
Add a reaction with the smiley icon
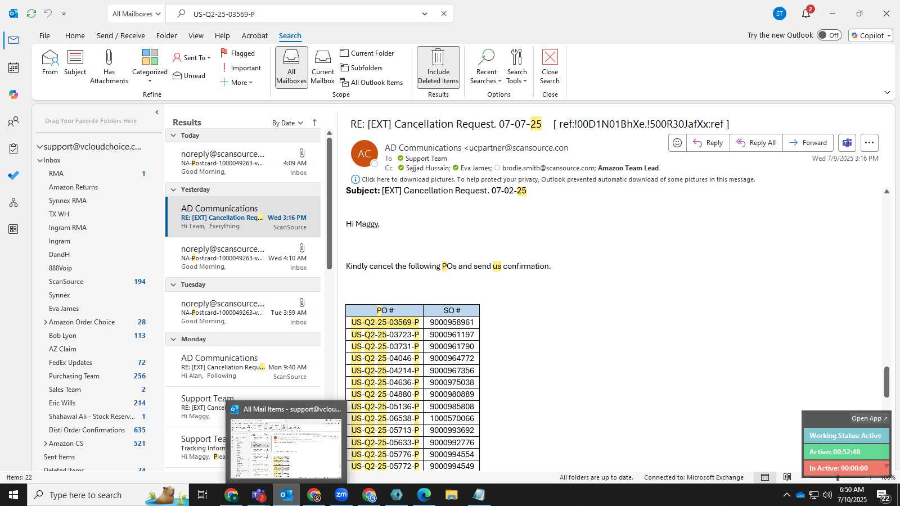tap(677, 143)
